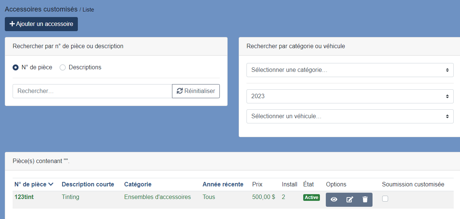Open the 2023 year dropdown
Viewport: 460px width, 219px height.
(350, 96)
